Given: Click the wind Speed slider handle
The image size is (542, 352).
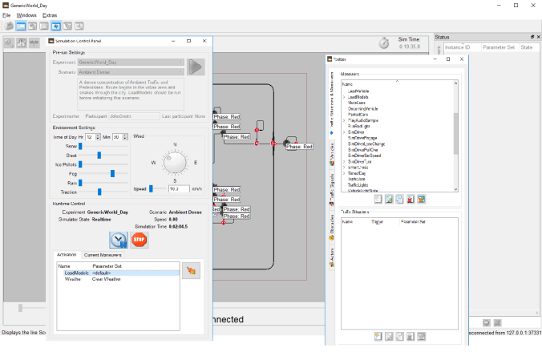Looking at the screenshot, I should [x=151, y=188].
